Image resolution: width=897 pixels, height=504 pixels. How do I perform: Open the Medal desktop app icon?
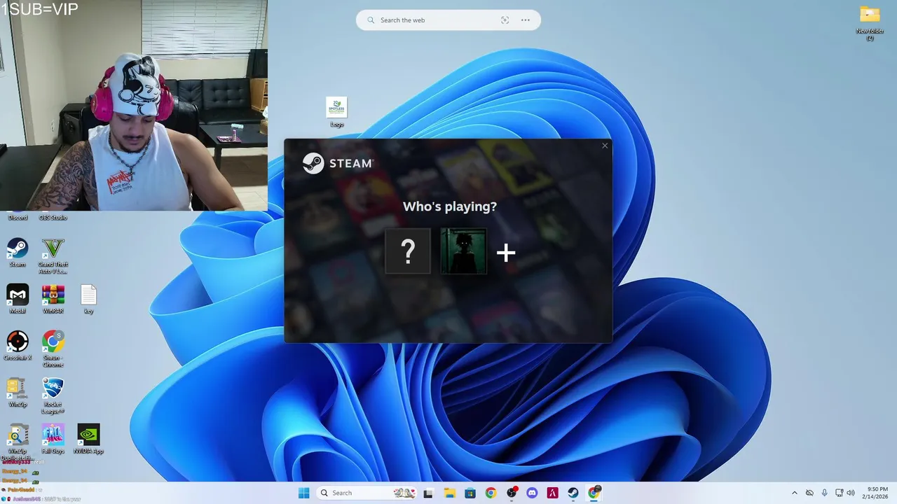[x=18, y=299]
